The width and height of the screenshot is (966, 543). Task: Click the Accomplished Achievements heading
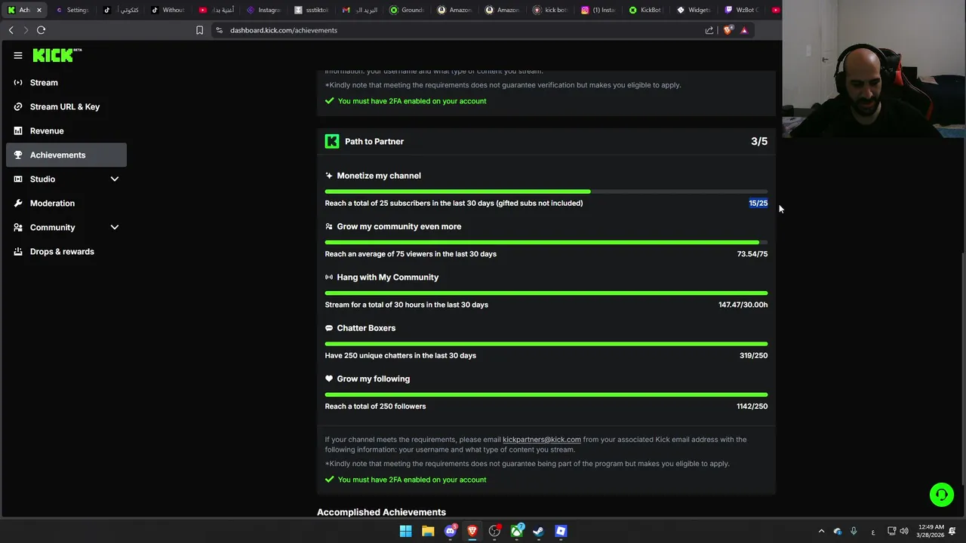click(382, 512)
